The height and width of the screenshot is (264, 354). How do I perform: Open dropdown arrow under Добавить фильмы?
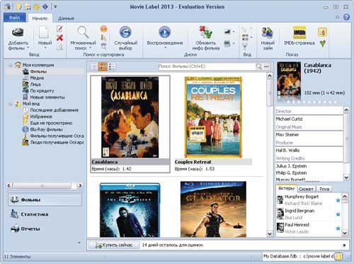tap(28, 48)
